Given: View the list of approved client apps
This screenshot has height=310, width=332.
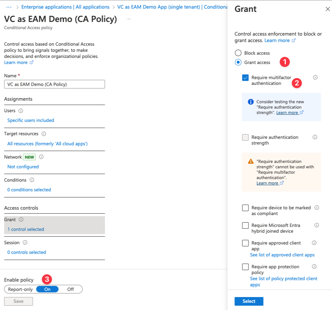Looking at the screenshot, I should point(282,255).
